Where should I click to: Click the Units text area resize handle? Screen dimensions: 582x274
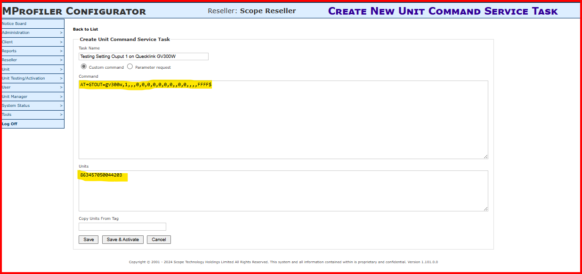[x=485, y=209]
